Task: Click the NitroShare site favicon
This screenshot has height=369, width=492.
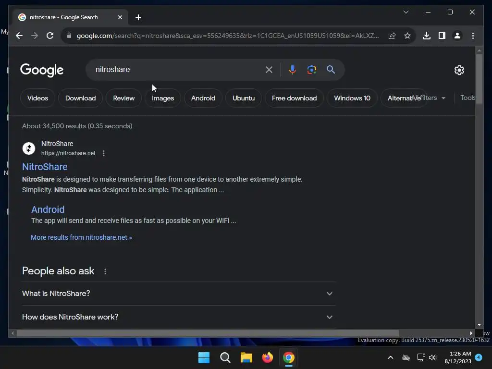Action: 28,148
